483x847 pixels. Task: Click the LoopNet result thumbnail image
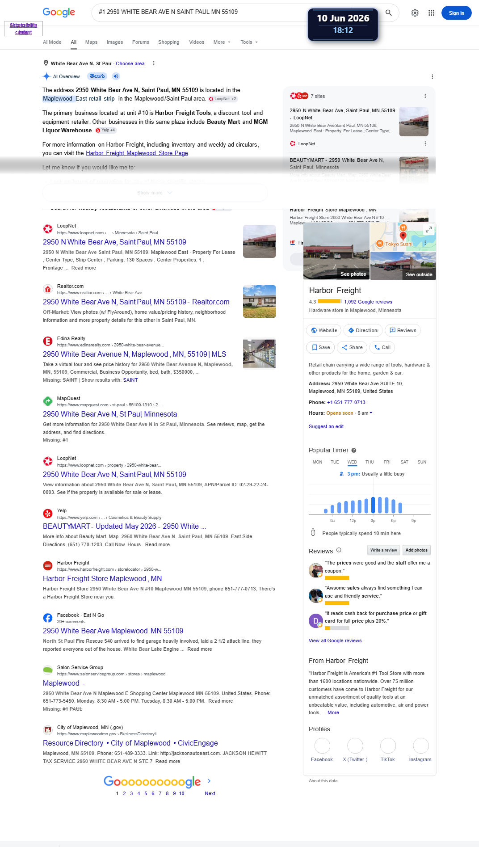tap(259, 241)
